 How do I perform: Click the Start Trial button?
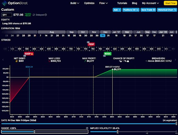tap(170, 3)
